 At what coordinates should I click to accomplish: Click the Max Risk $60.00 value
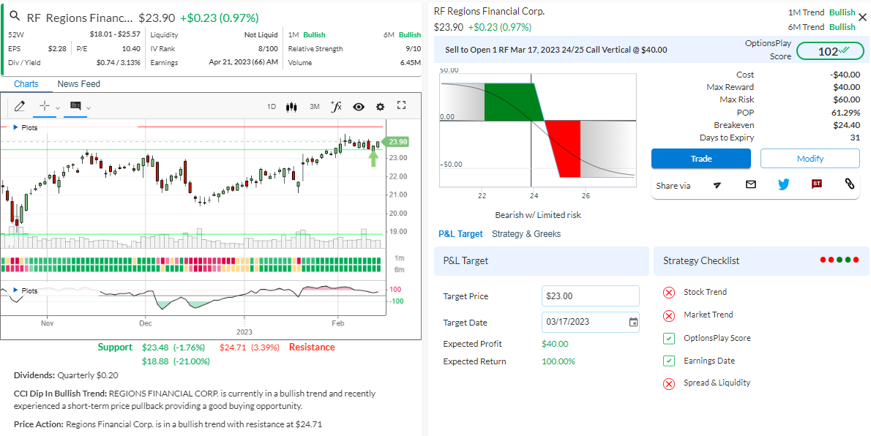(x=847, y=99)
